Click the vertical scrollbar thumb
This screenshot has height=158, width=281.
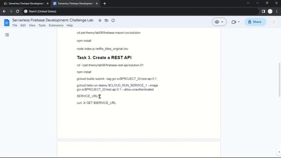click(x=279, y=80)
